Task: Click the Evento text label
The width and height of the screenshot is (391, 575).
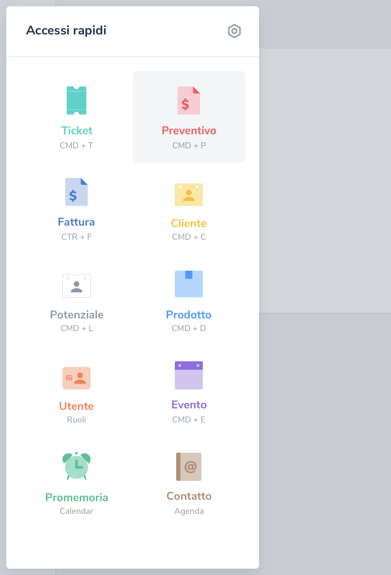Action: pos(189,405)
